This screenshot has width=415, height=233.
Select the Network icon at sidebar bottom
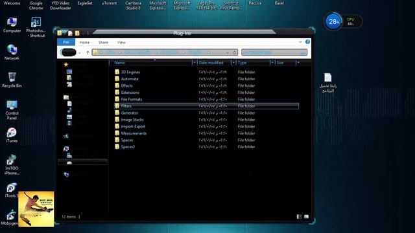point(66,175)
